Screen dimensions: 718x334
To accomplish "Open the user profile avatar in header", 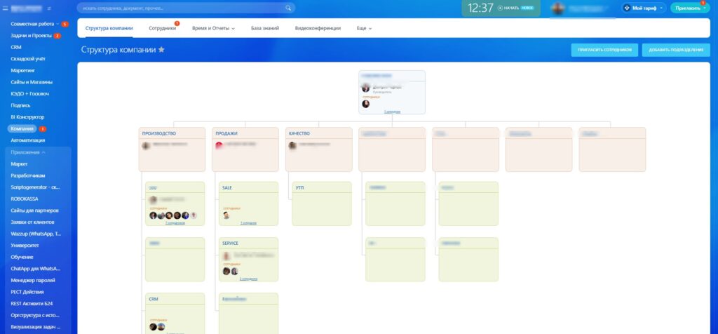I will tap(557, 8).
